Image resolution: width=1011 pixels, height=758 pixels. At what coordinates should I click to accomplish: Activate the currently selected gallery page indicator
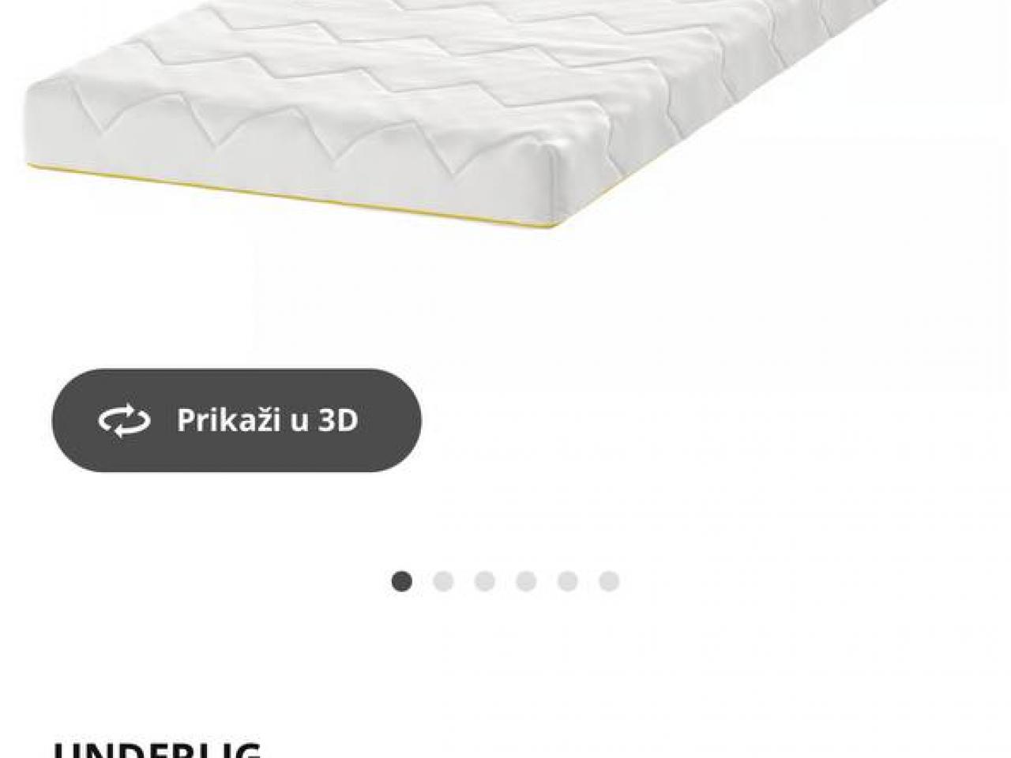tap(402, 582)
